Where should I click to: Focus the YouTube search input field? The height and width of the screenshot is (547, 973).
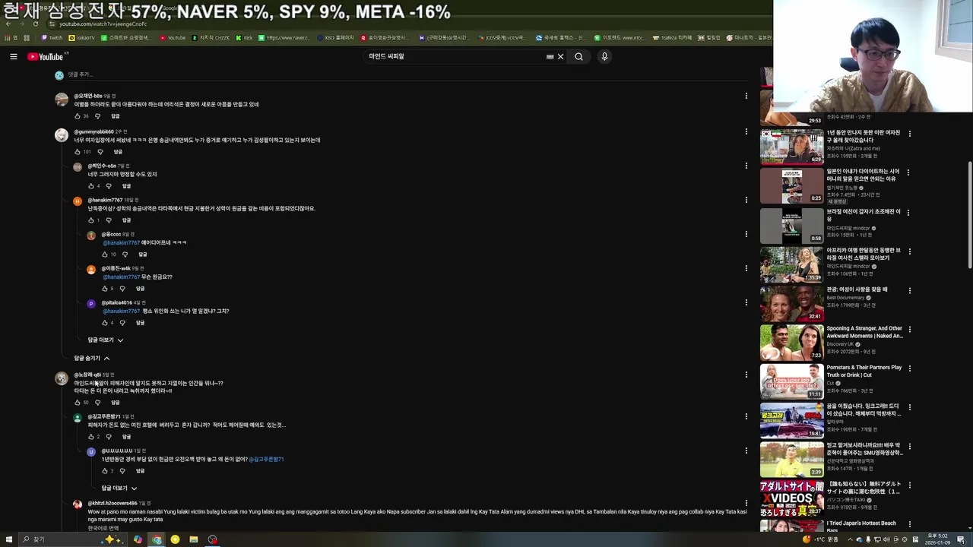(x=456, y=56)
